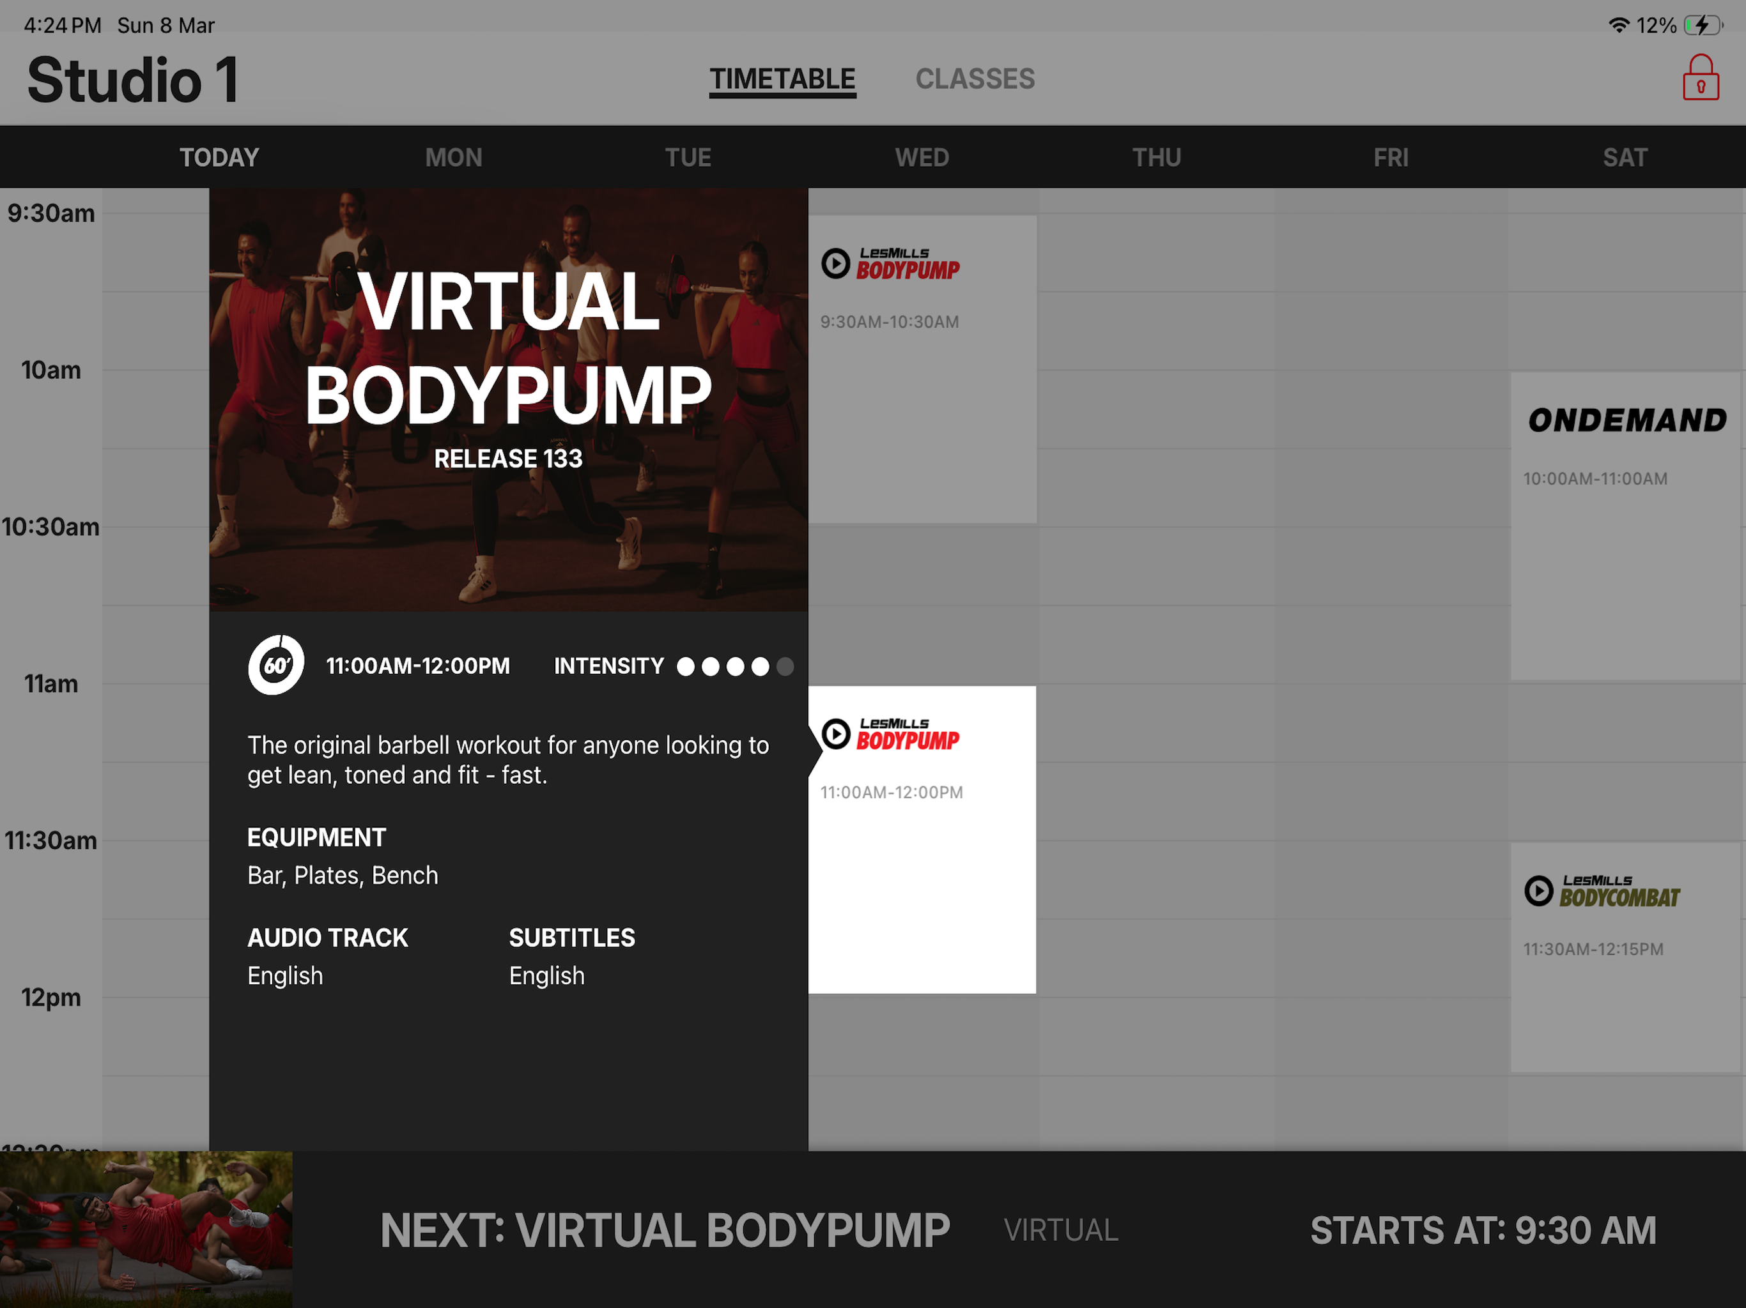The height and width of the screenshot is (1308, 1746).
Task: Click the 11:00AM-12:00PM time in detail panel
Action: (x=417, y=666)
